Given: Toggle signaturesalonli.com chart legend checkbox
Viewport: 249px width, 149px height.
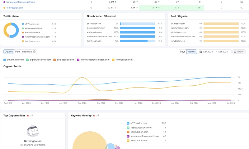Looking at the screenshot, I should (27, 60).
